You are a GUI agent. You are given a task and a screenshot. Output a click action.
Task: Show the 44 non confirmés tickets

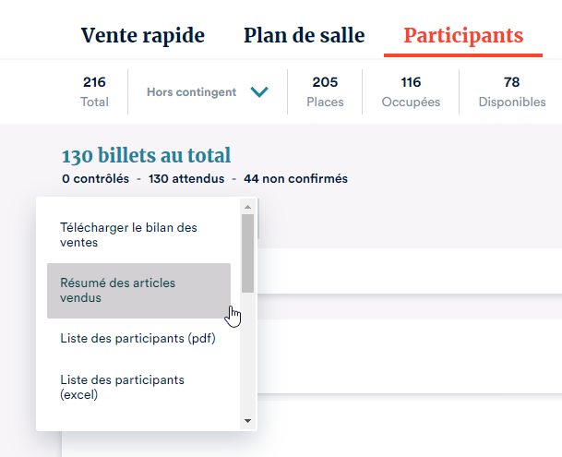(290, 179)
